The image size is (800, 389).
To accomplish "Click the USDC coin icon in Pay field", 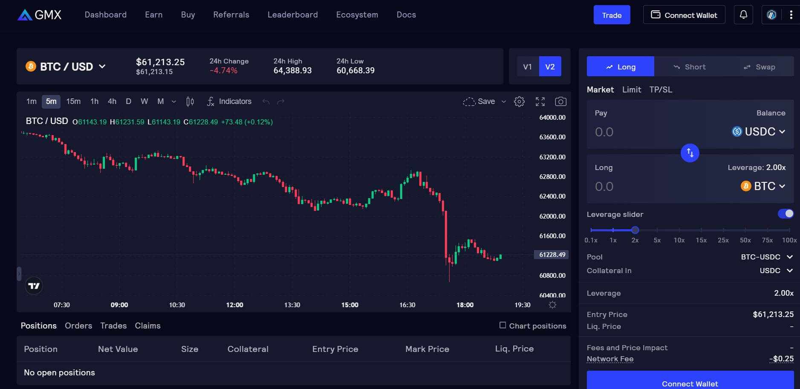I will [x=737, y=131].
